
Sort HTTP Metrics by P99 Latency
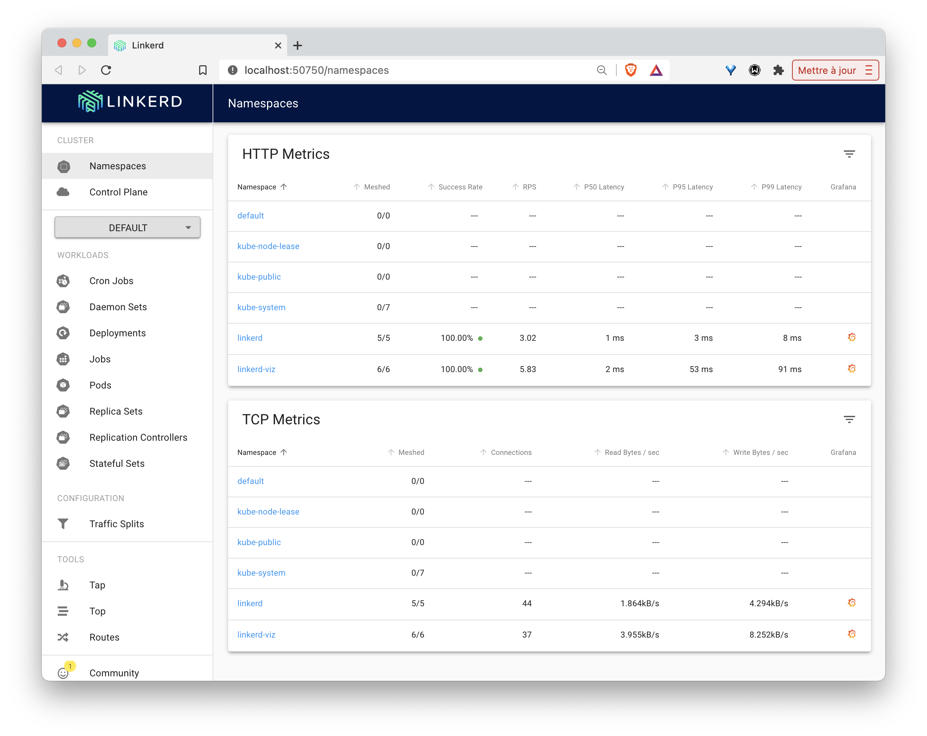click(776, 187)
